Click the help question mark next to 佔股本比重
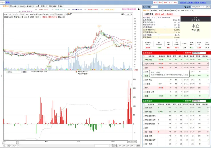This screenshot has height=148, width=211. tap(159, 35)
